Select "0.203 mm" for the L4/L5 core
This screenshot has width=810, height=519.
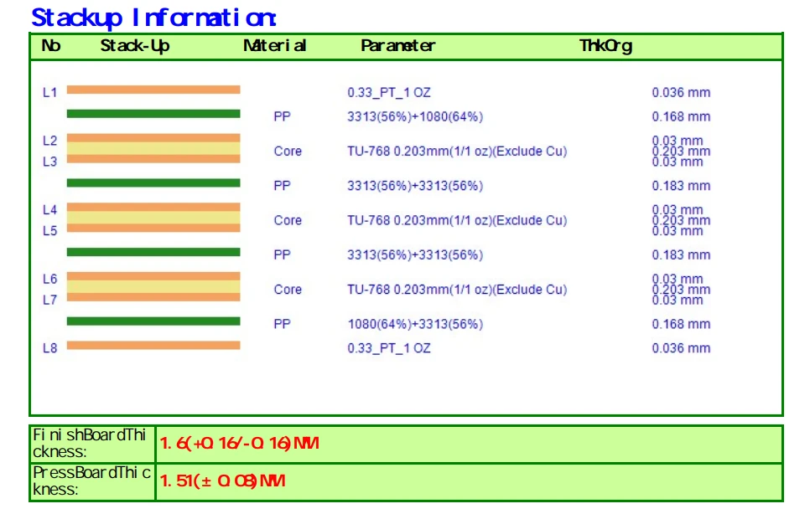[681, 220]
